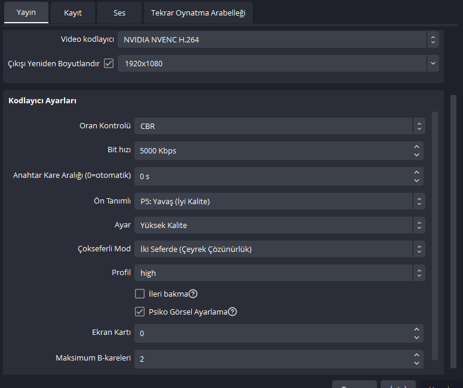Screen dimensions: 463x388
Task: Open the Tekrar Oynatma Arabelleği tab
Action: [198, 13]
